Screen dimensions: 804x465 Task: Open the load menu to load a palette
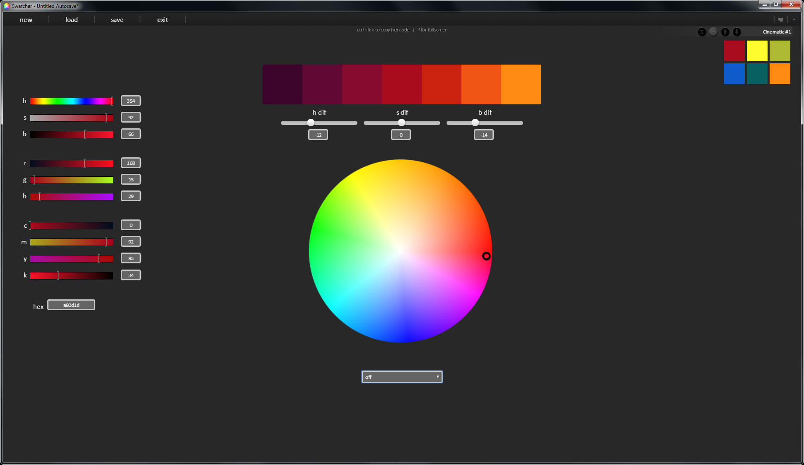[71, 19]
